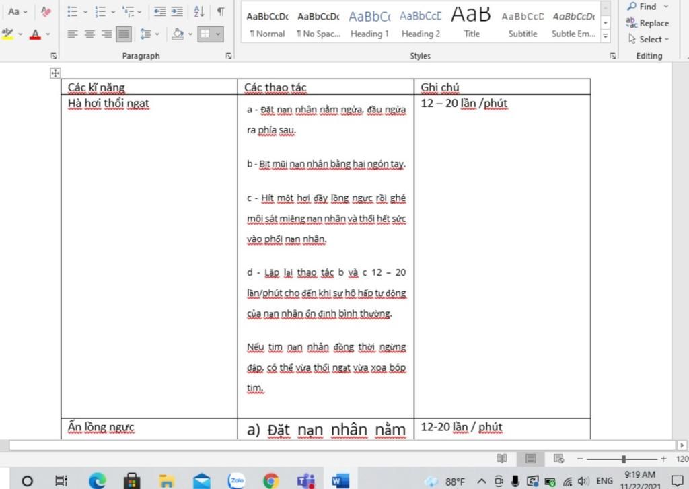Click the Change Case Aa button
The width and height of the screenshot is (689, 489).
[x=17, y=12]
